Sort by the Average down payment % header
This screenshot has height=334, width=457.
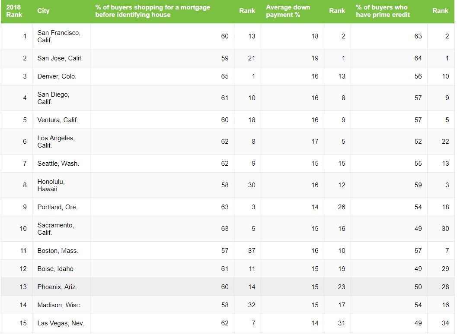pyautogui.click(x=292, y=11)
